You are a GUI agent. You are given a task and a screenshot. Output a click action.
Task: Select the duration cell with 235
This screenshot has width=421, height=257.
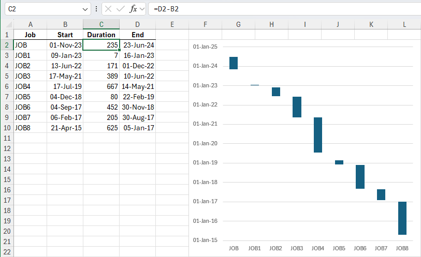point(101,45)
